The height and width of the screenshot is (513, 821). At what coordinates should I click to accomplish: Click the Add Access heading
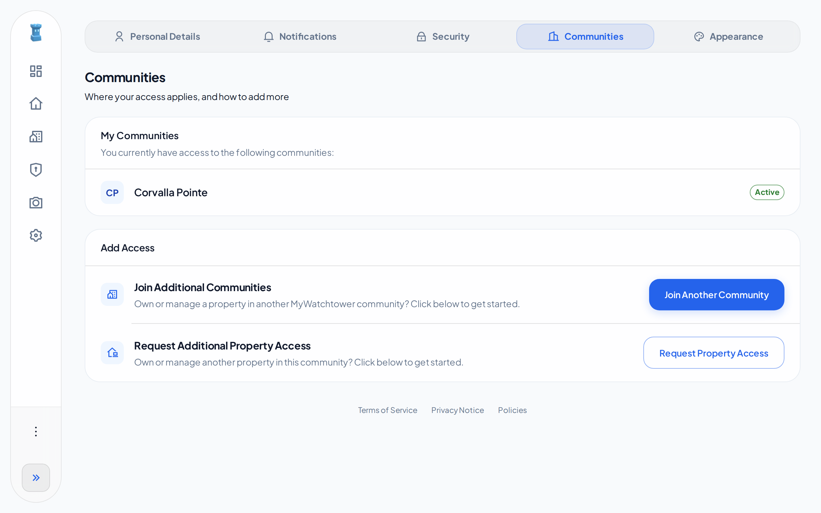pos(128,248)
